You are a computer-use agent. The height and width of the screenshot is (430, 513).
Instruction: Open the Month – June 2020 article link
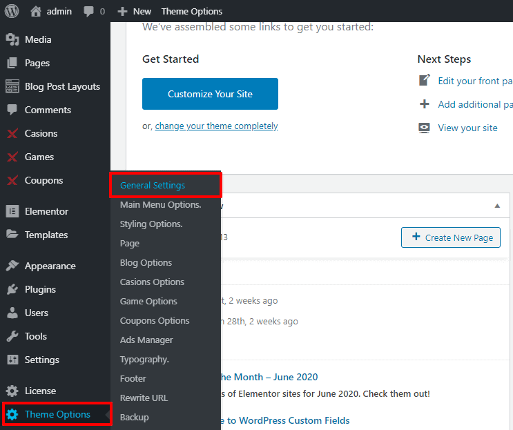click(269, 377)
